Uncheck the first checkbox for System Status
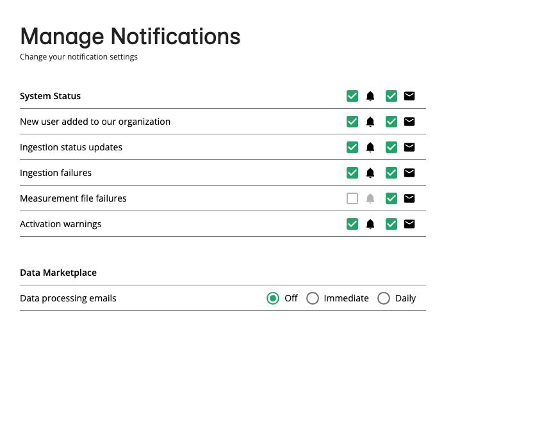 (x=352, y=95)
